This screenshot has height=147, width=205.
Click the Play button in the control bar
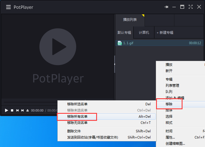click(x=6, y=110)
